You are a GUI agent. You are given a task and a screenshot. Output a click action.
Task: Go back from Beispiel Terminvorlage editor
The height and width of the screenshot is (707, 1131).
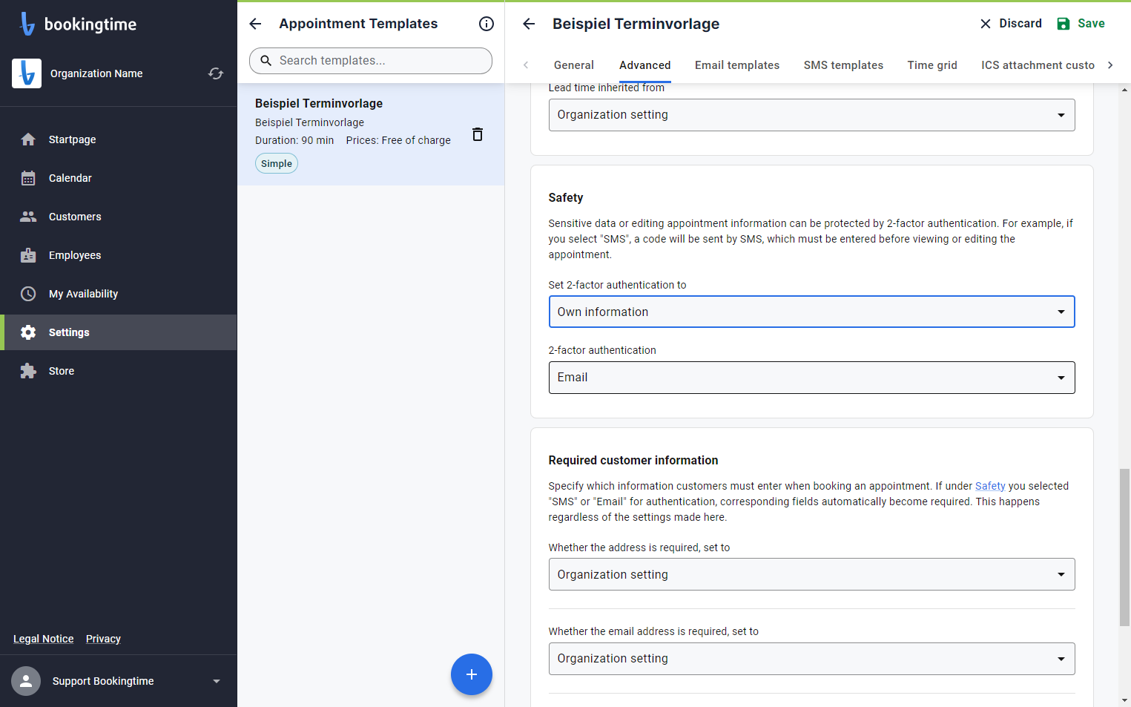click(x=529, y=24)
